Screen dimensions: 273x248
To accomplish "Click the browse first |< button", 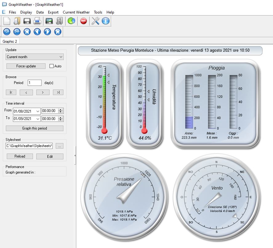I will (x=11, y=92).
